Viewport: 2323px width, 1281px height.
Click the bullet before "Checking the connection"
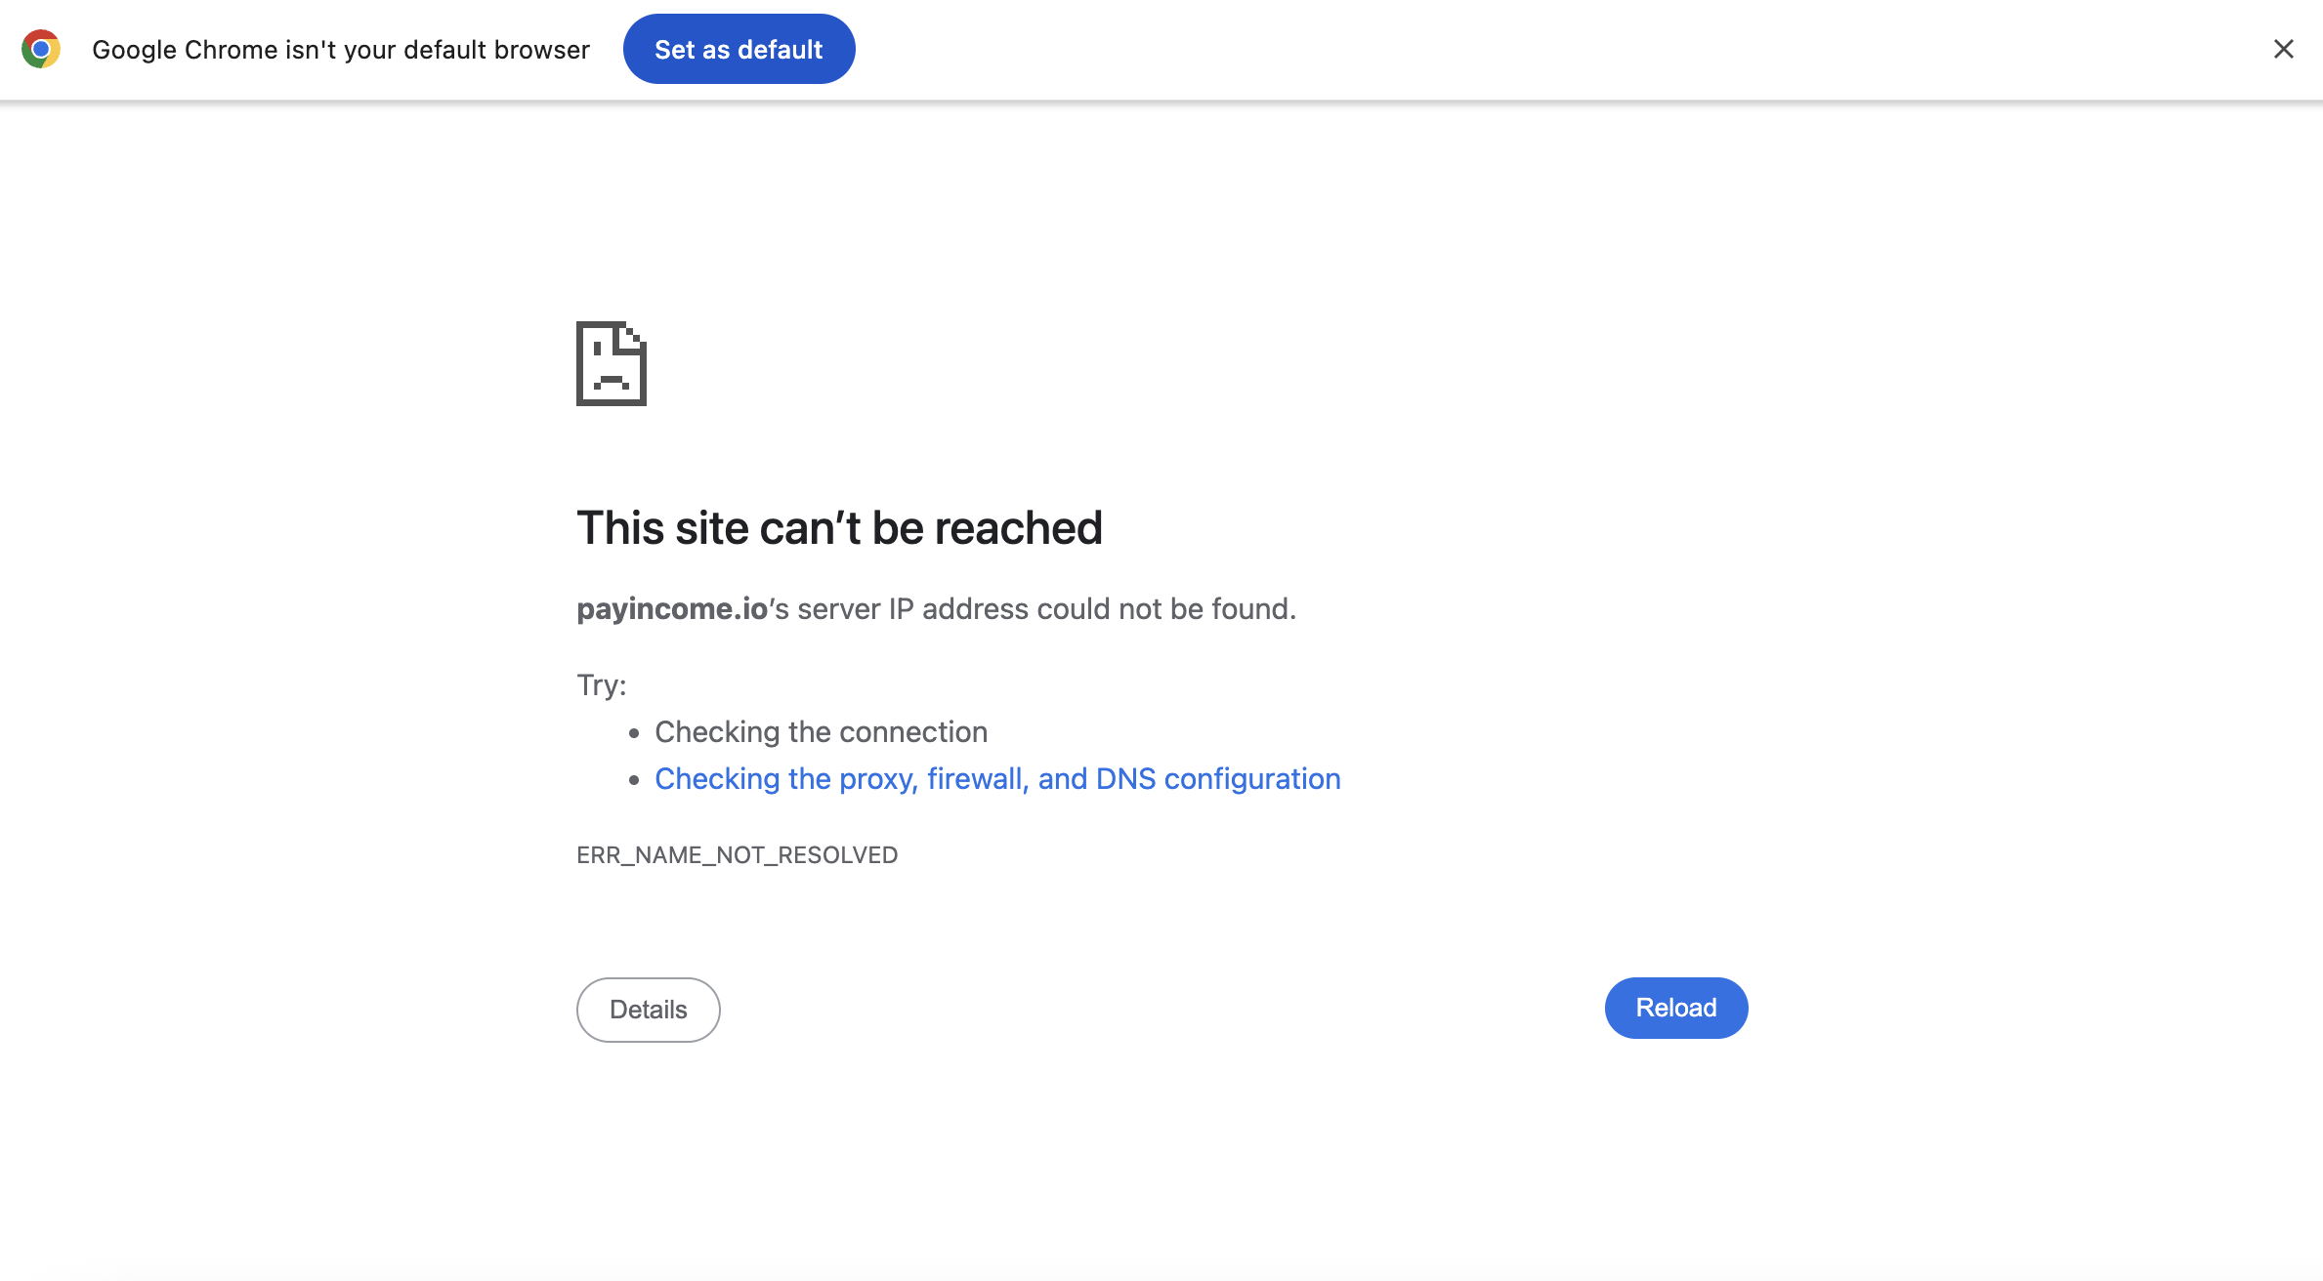(x=634, y=732)
